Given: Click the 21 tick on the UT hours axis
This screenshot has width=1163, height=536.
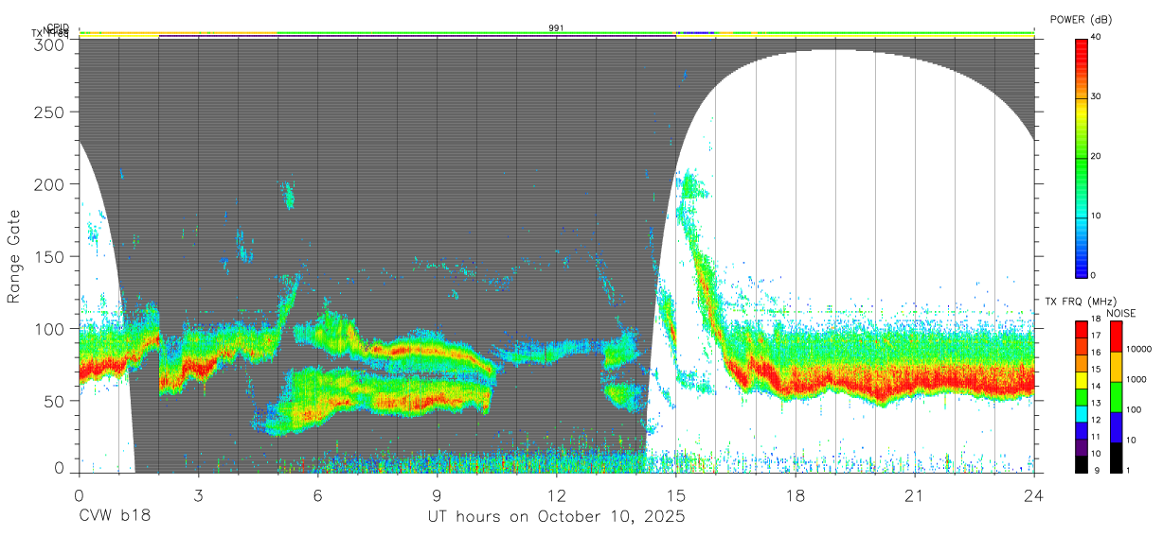Looking at the screenshot, I should pyautogui.click(x=914, y=496).
